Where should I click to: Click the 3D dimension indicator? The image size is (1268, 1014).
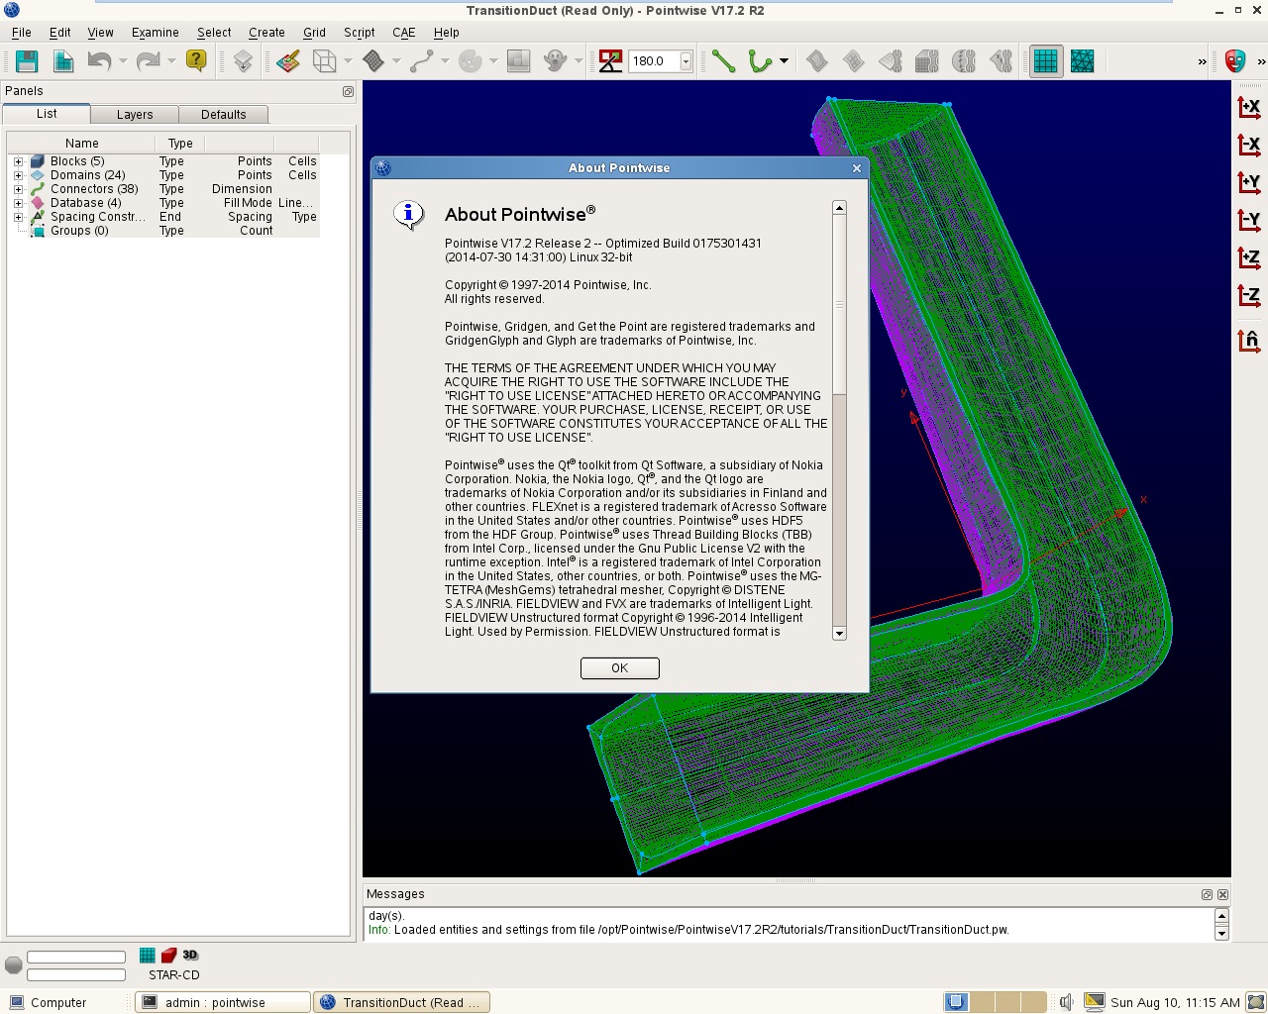click(x=190, y=956)
